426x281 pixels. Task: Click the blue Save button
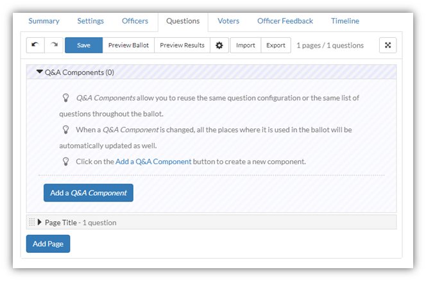tap(83, 45)
